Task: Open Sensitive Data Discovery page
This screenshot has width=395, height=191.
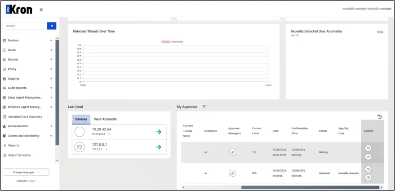Action: point(25,117)
